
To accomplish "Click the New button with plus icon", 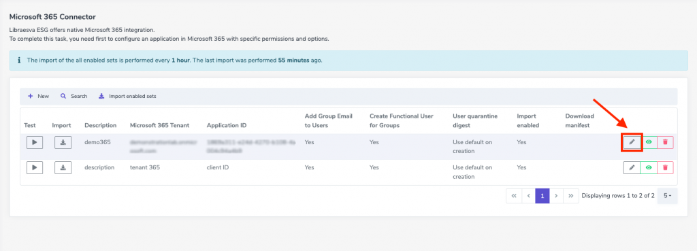I will [38, 96].
